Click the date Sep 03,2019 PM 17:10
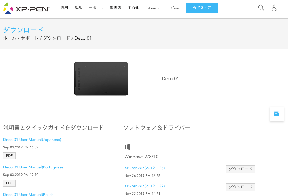Screen dimensions: 288x196 (21, 175)
